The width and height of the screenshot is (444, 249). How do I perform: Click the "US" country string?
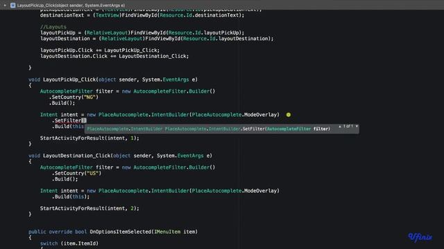coord(92,173)
